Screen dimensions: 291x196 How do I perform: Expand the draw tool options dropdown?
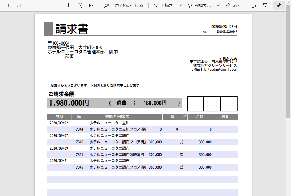(180, 5)
